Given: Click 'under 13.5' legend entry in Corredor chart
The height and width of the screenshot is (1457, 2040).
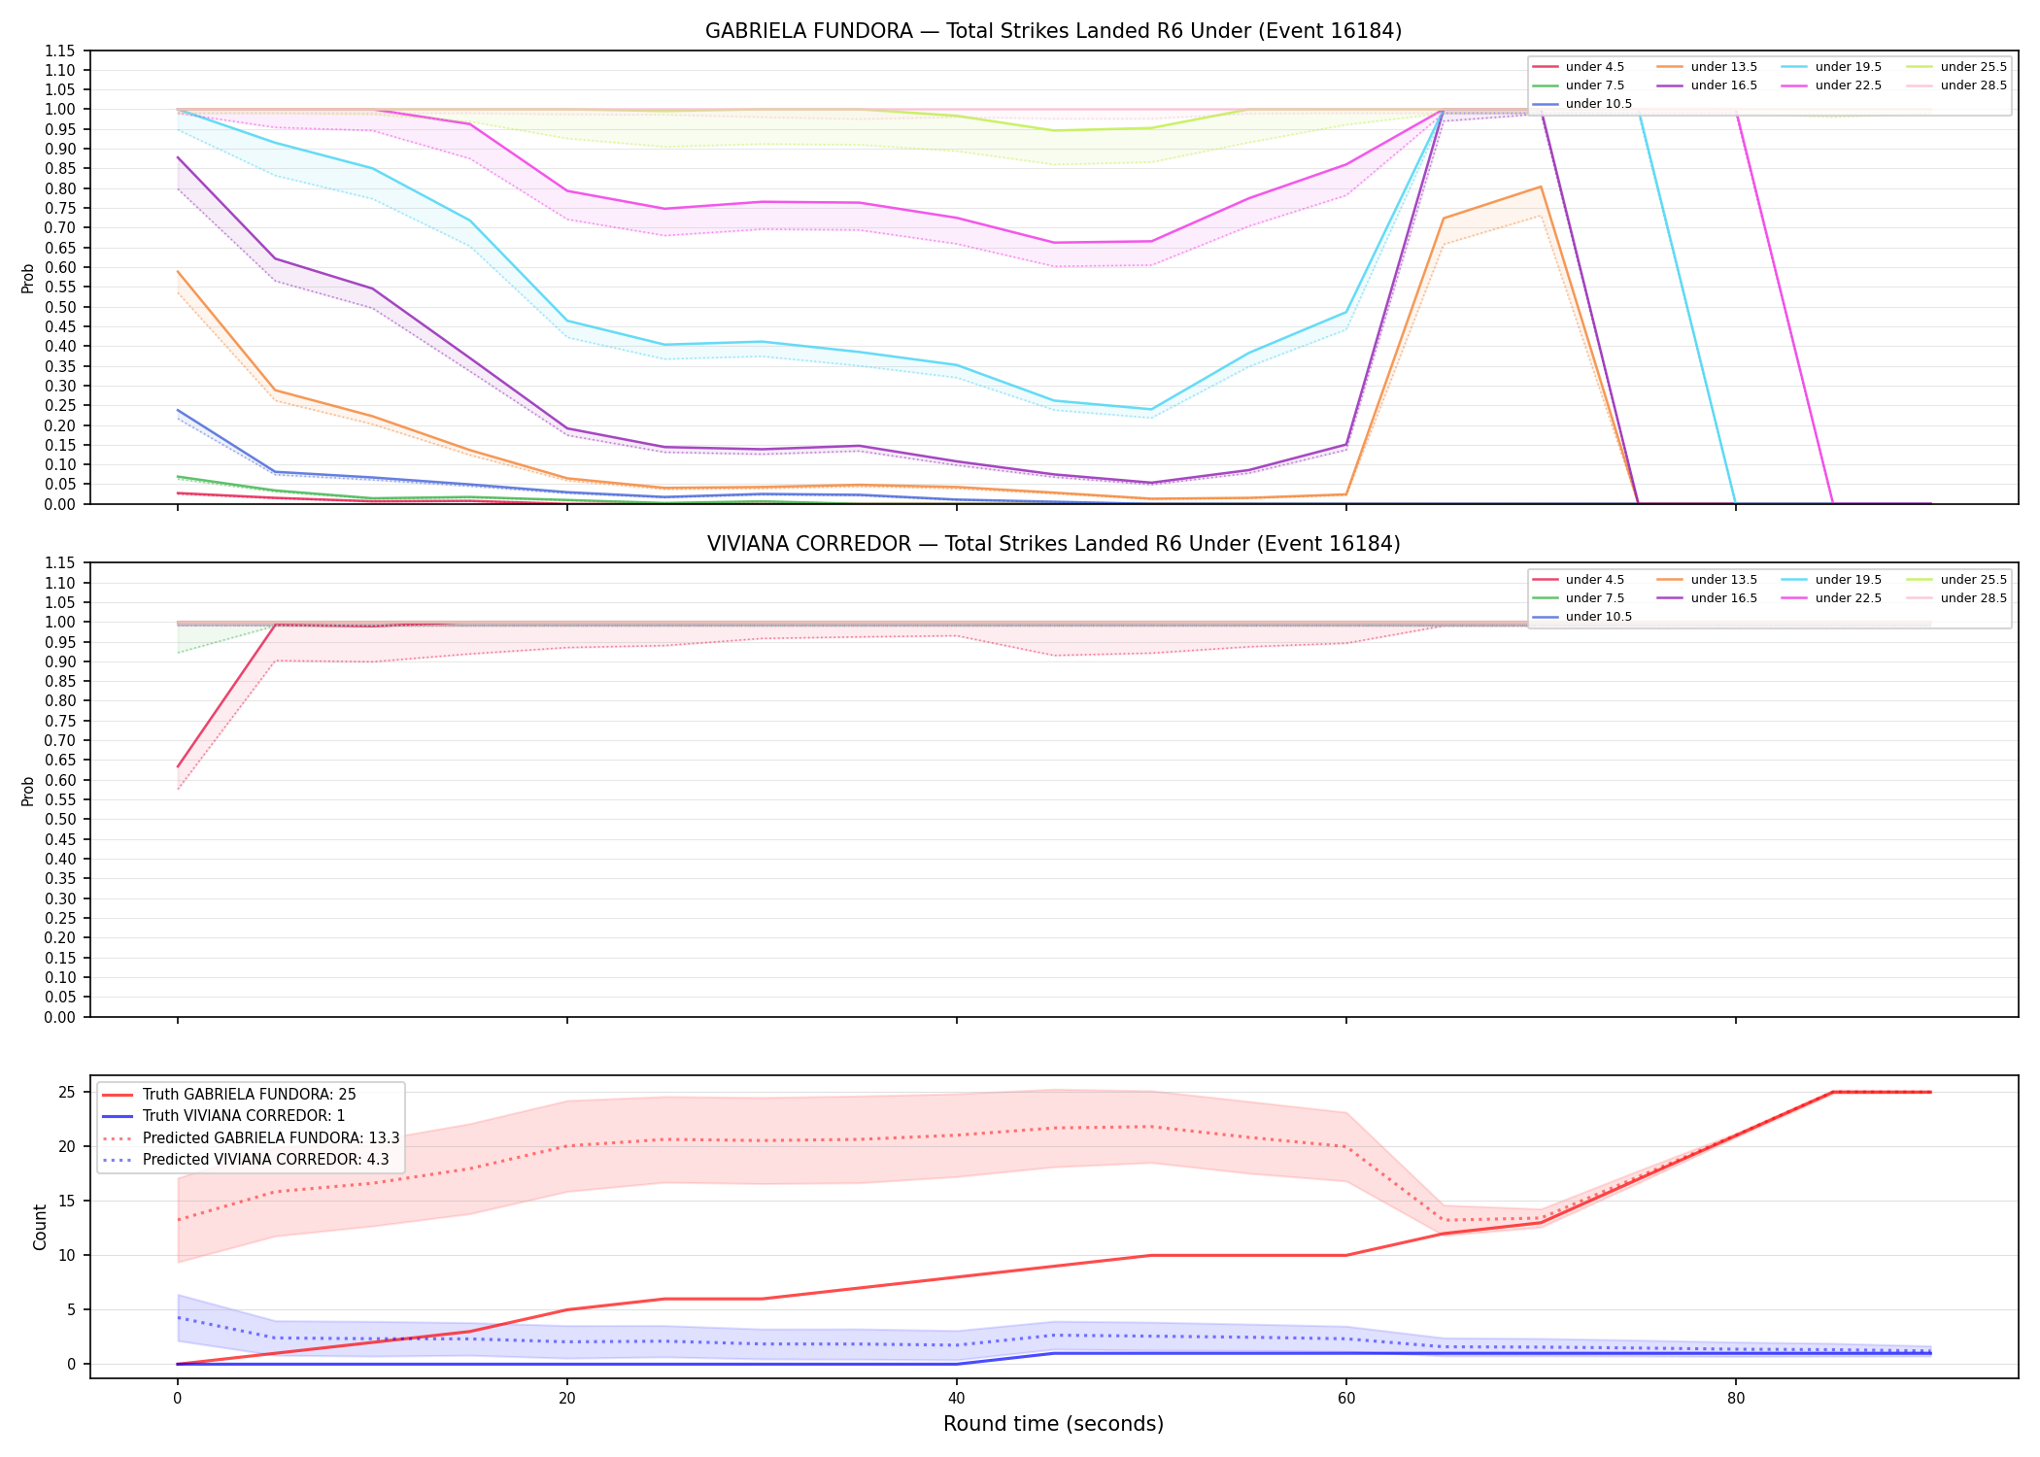Looking at the screenshot, I should tap(1708, 580).
